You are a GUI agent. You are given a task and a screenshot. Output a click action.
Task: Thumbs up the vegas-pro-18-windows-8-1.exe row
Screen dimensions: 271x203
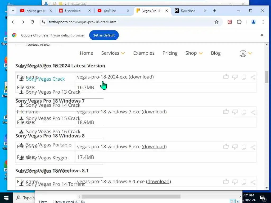[x=226, y=181]
